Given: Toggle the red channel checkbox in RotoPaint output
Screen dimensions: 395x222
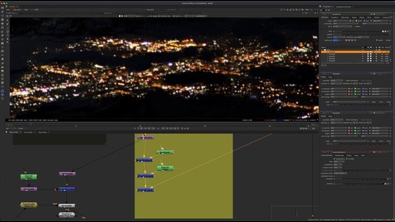Looking at the screenshot, I should point(351,21).
